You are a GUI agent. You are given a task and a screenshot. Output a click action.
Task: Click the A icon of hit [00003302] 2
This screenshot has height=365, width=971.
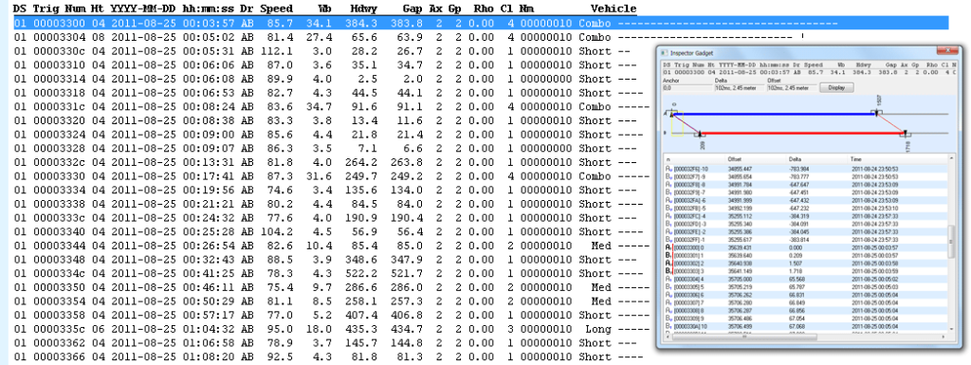(669, 263)
